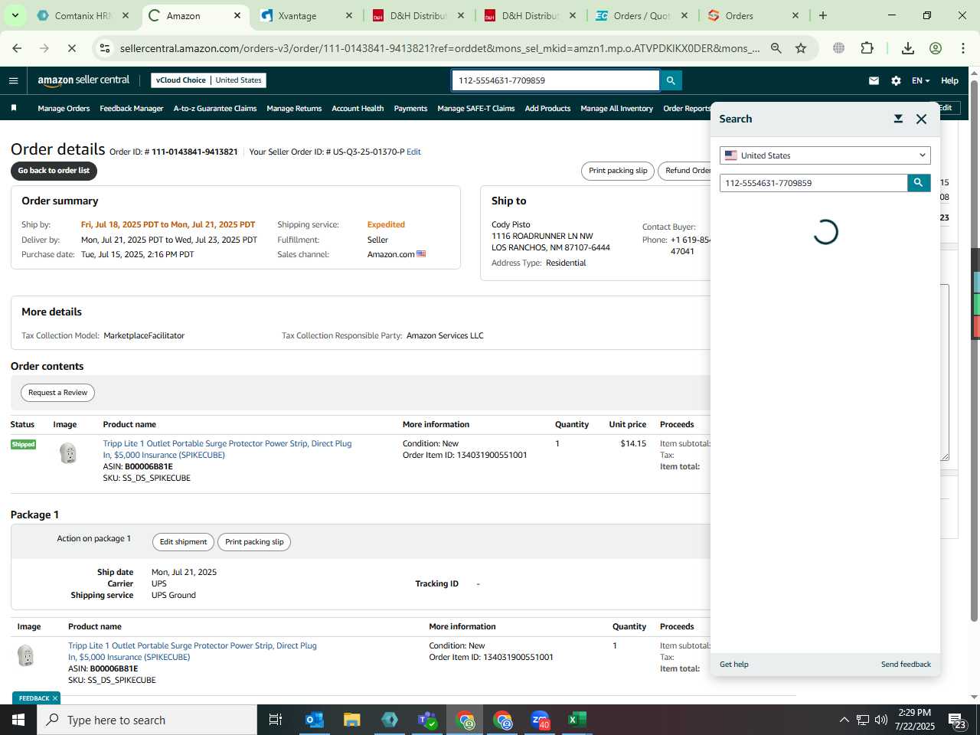Open the Chrome profile avatar
This screenshot has width=980, height=735.
pos(936,48)
